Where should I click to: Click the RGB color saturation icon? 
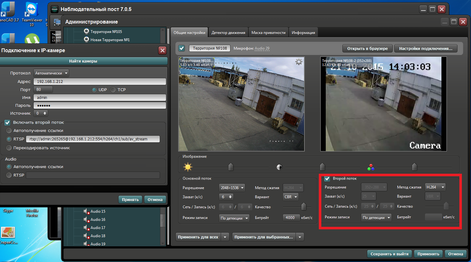coord(371,167)
